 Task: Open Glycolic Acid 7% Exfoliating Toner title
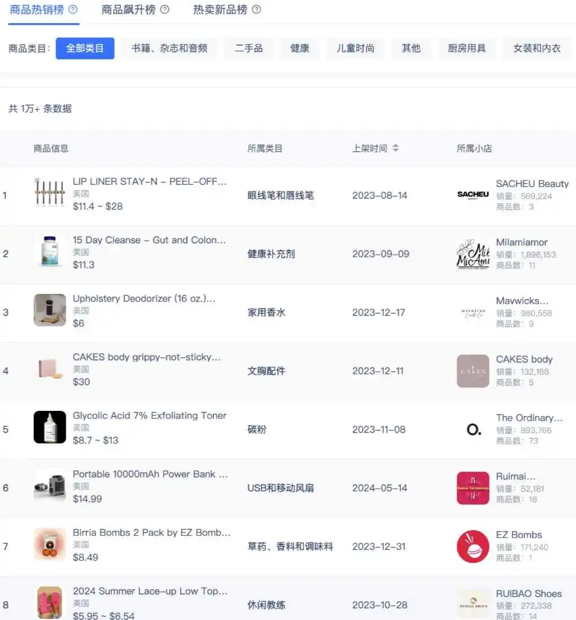point(149,415)
